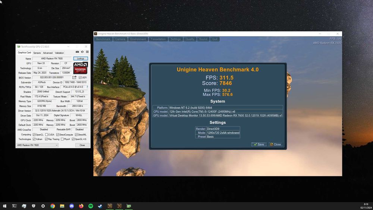The width and height of the screenshot is (373, 210).
Task: Open Tessellation menu in Heaven
Action: click(x=158, y=39)
